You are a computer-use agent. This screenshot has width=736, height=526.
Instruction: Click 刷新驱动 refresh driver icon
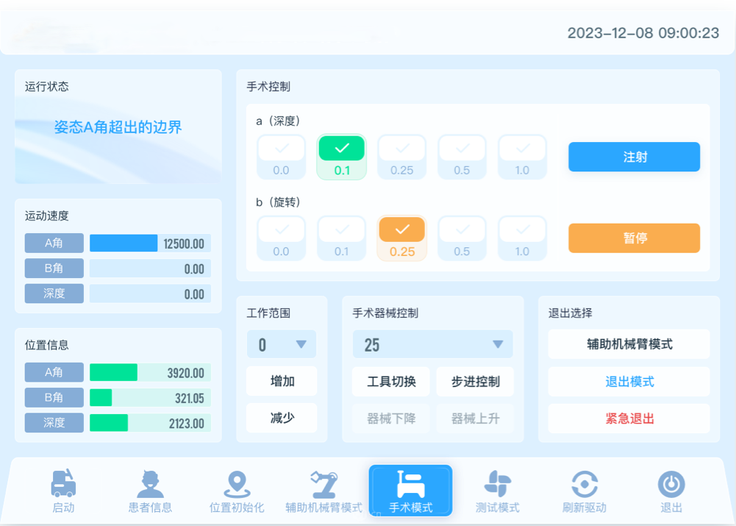click(585, 484)
